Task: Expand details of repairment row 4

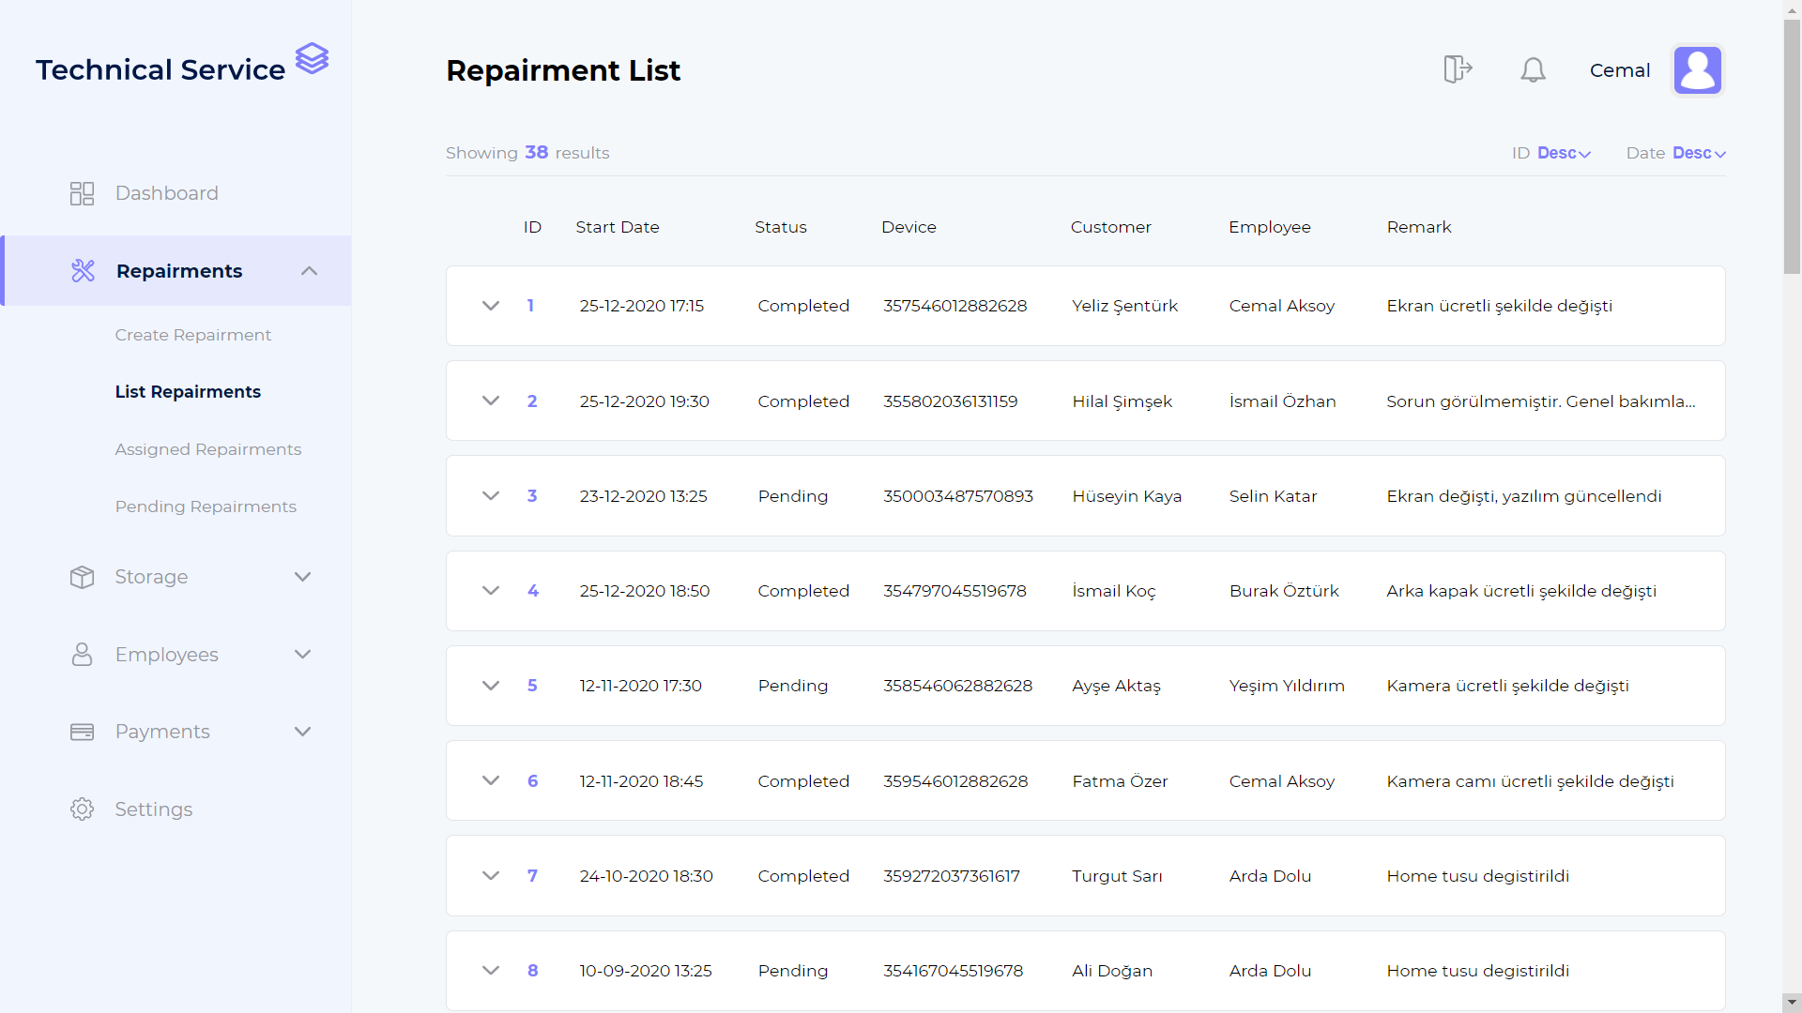Action: click(x=491, y=591)
